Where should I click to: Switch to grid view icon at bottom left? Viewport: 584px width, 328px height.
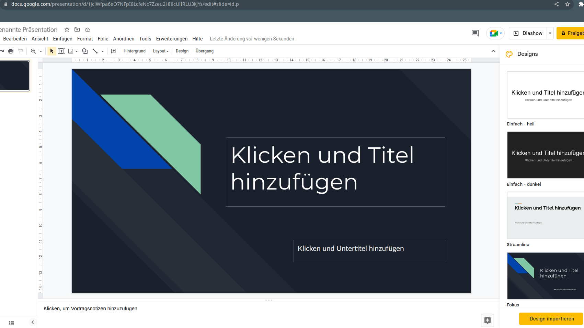11,323
